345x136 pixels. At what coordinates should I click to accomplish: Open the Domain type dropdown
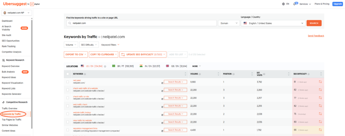[x=229, y=23]
